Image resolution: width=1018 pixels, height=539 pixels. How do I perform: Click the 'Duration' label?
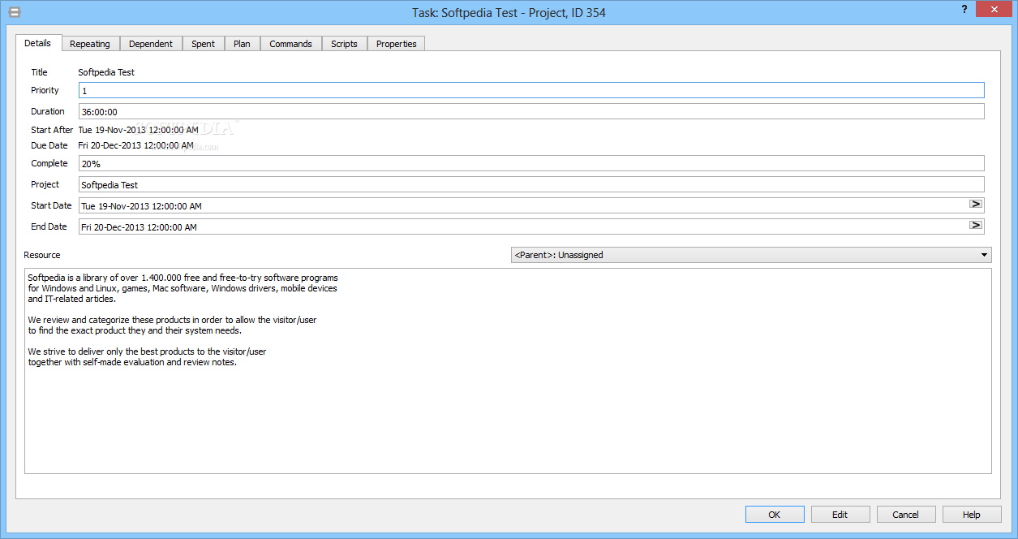click(48, 111)
